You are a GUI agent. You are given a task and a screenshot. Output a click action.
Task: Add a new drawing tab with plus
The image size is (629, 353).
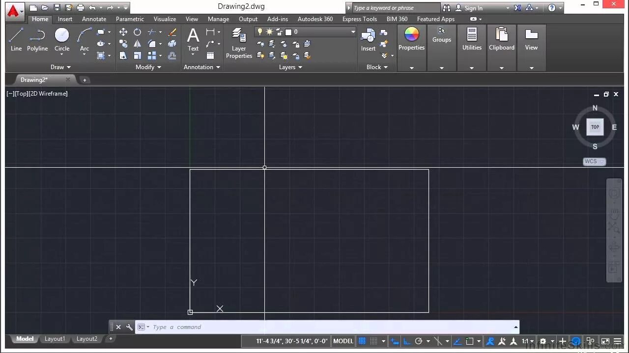pos(85,80)
